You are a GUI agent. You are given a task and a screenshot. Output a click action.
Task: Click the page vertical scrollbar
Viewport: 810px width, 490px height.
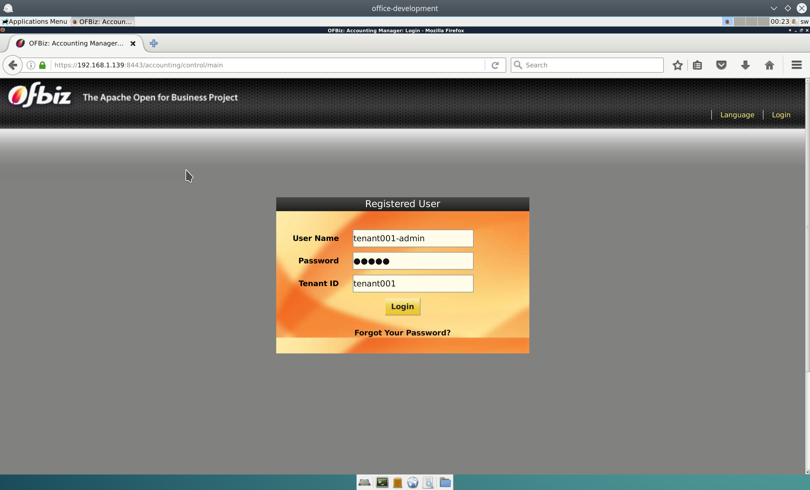pyautogui.click(x=807, y=227)
